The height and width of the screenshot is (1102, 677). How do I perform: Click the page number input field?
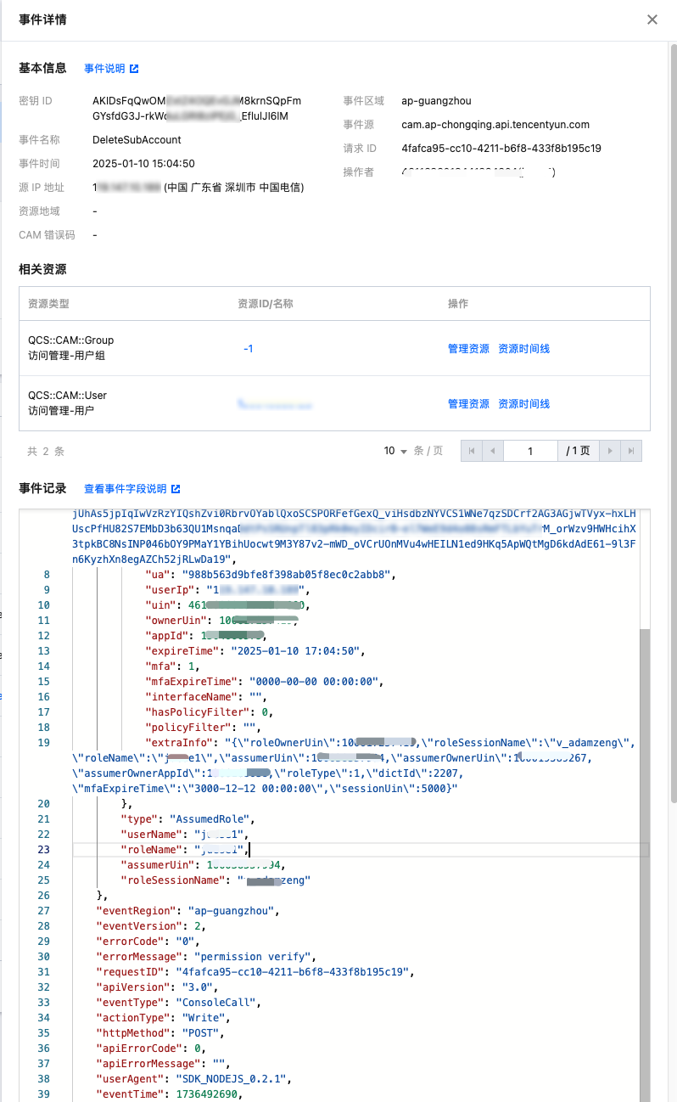coord(530,451)
